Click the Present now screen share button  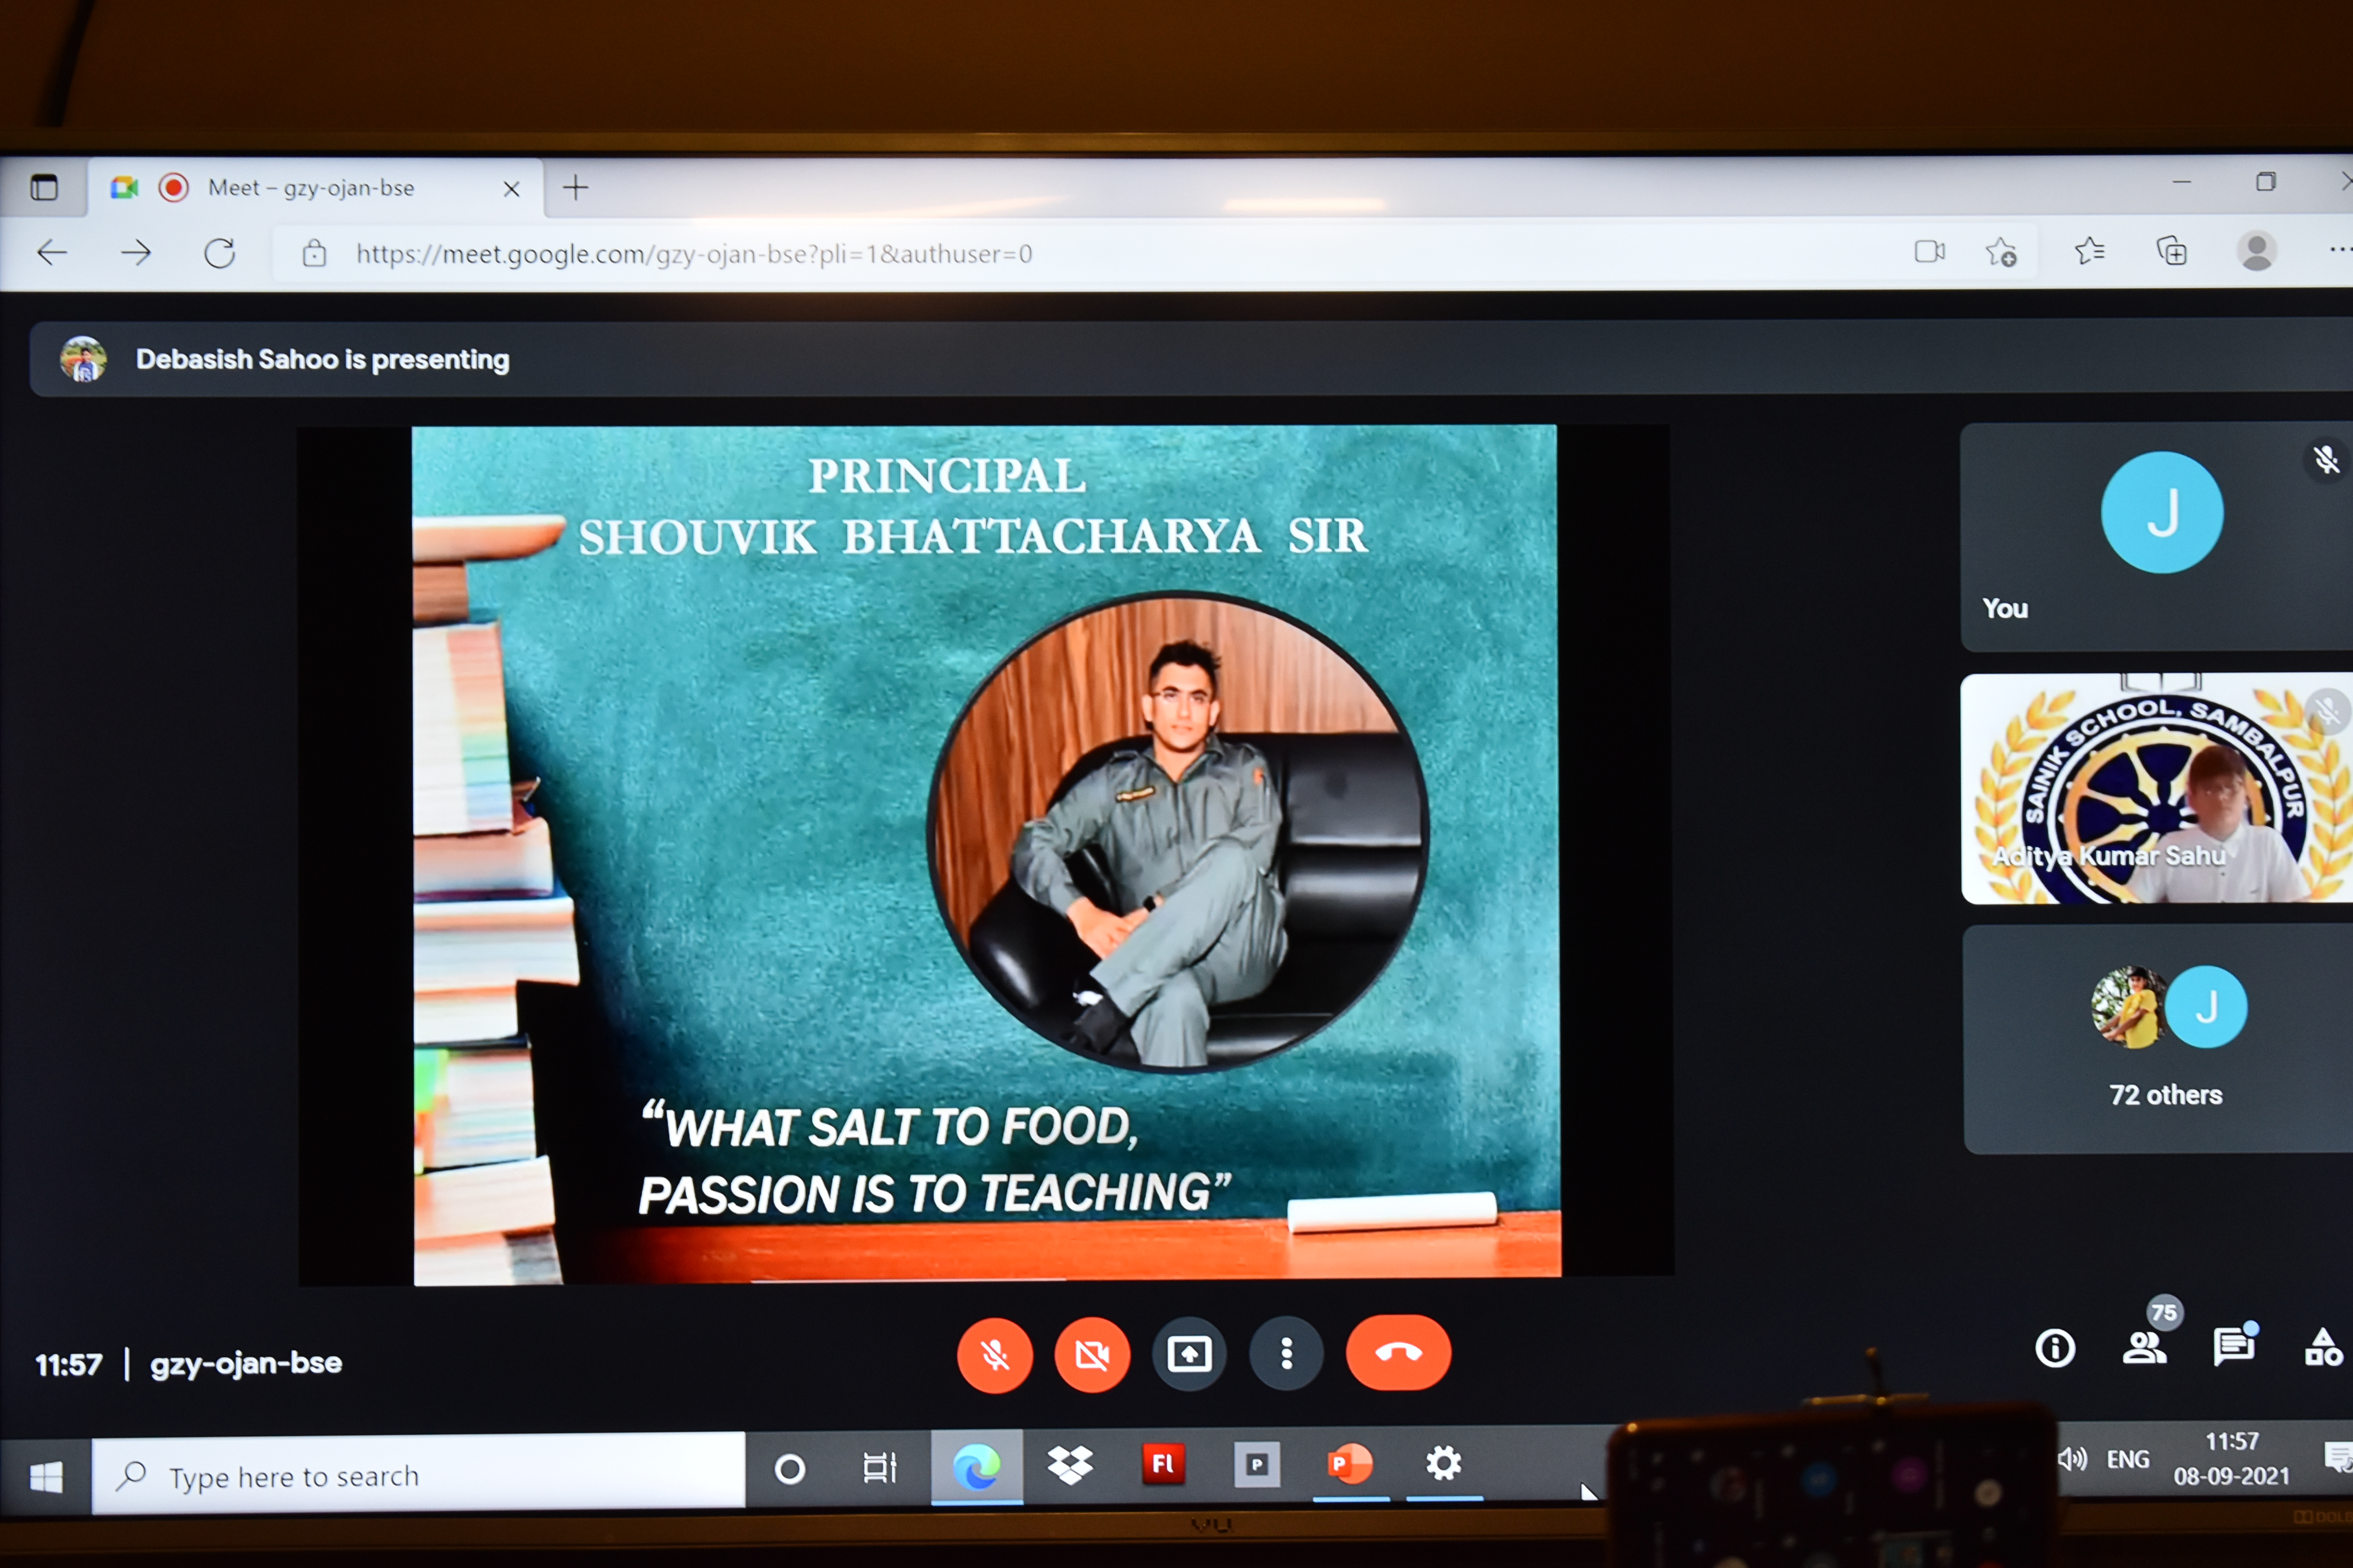click(x=1189, y=1354)
